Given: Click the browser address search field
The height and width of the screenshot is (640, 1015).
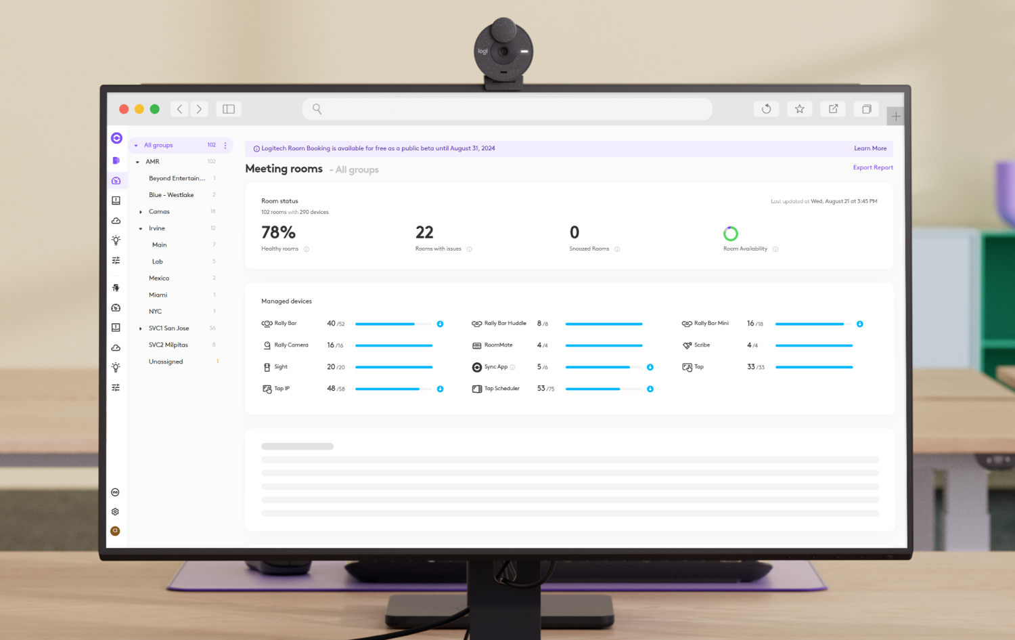Looking at the screenshot, I should click(x=507, y=109).
